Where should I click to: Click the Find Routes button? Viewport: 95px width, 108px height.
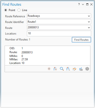point(81,40)
